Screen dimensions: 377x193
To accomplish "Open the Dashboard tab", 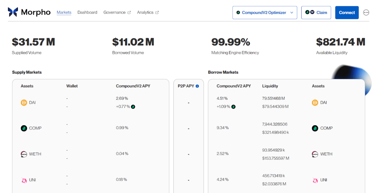I will pyautogui.click(x=87, y=13).
